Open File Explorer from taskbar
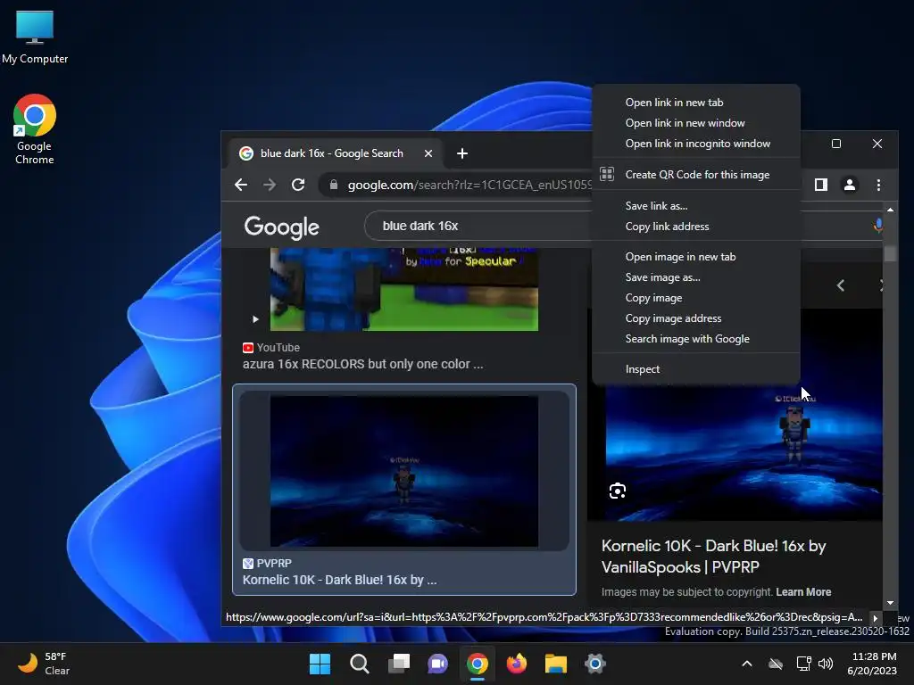This screenshot has height=685, width=914. tap(555, 664)
